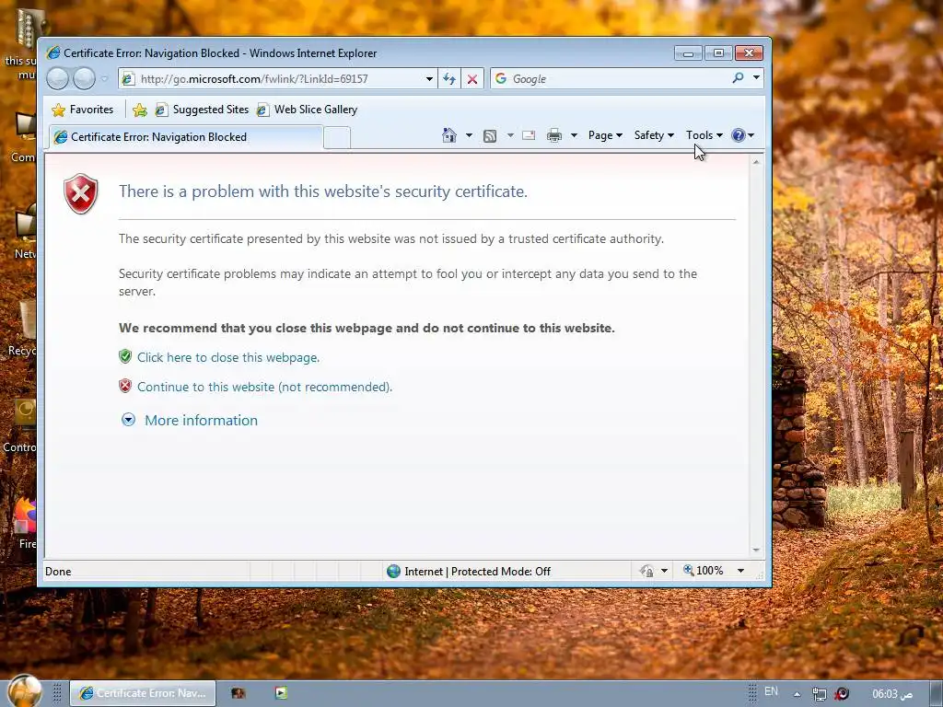Image resolution: width=943 pixels, height=707 pixels.
Task: Click the 100% zoom level button
Action: pos(703,571)
